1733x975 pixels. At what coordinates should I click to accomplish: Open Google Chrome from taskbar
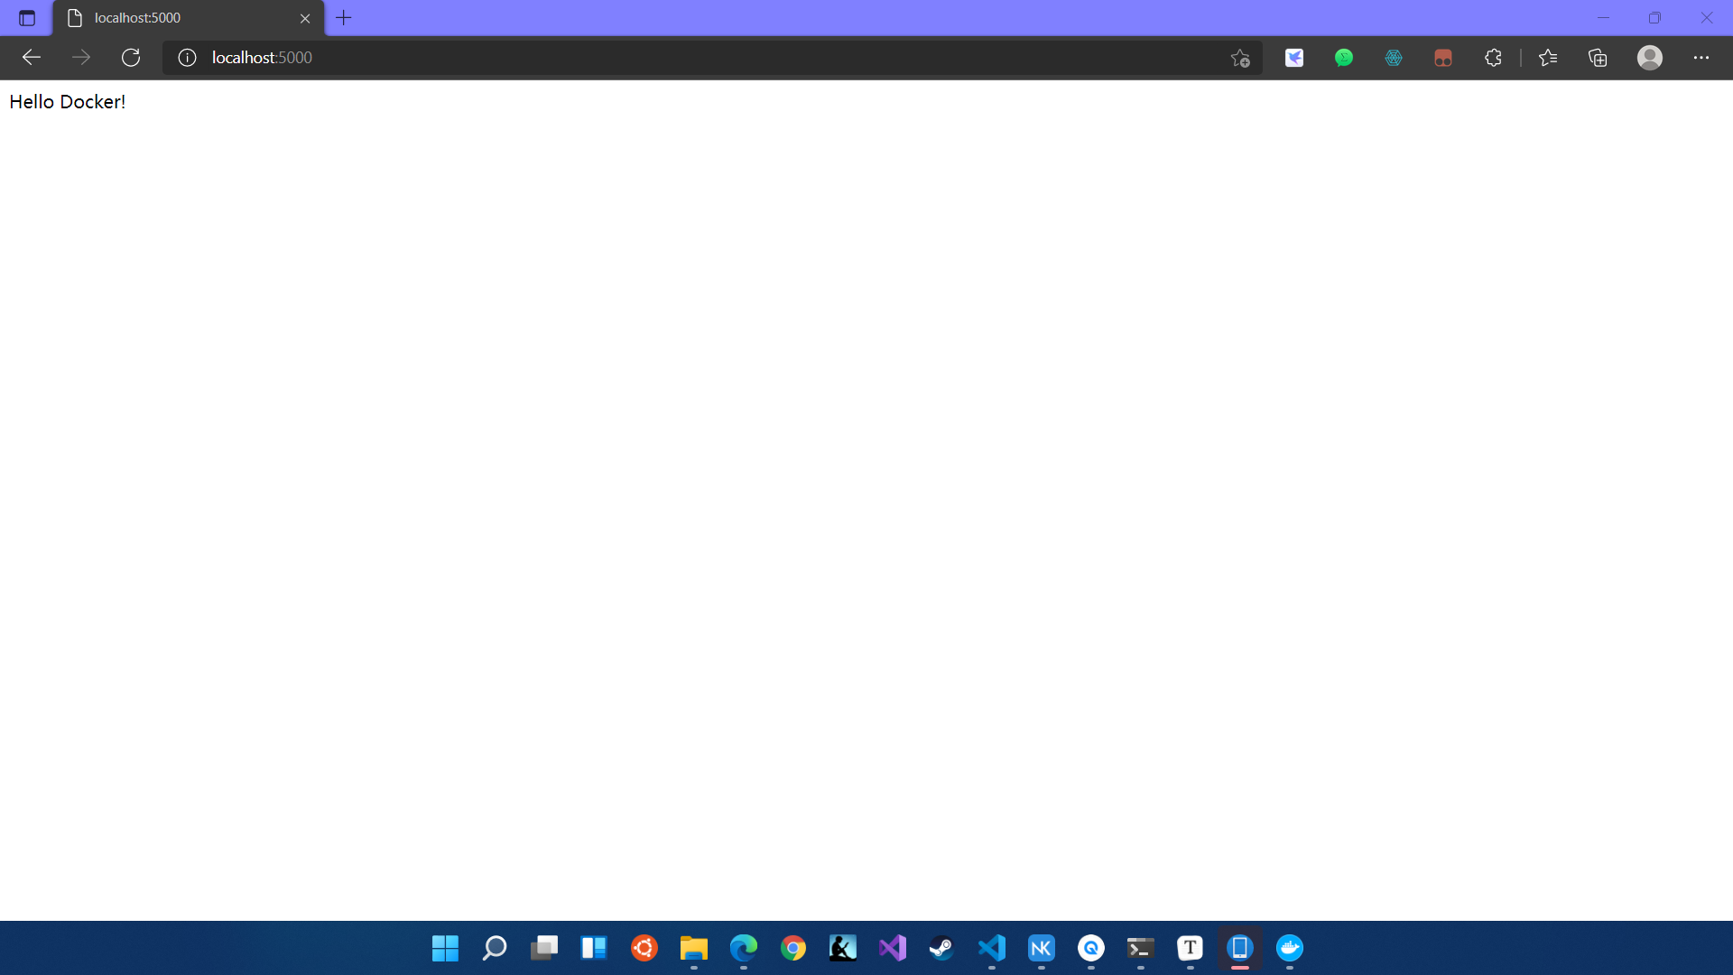click(793, 948)
